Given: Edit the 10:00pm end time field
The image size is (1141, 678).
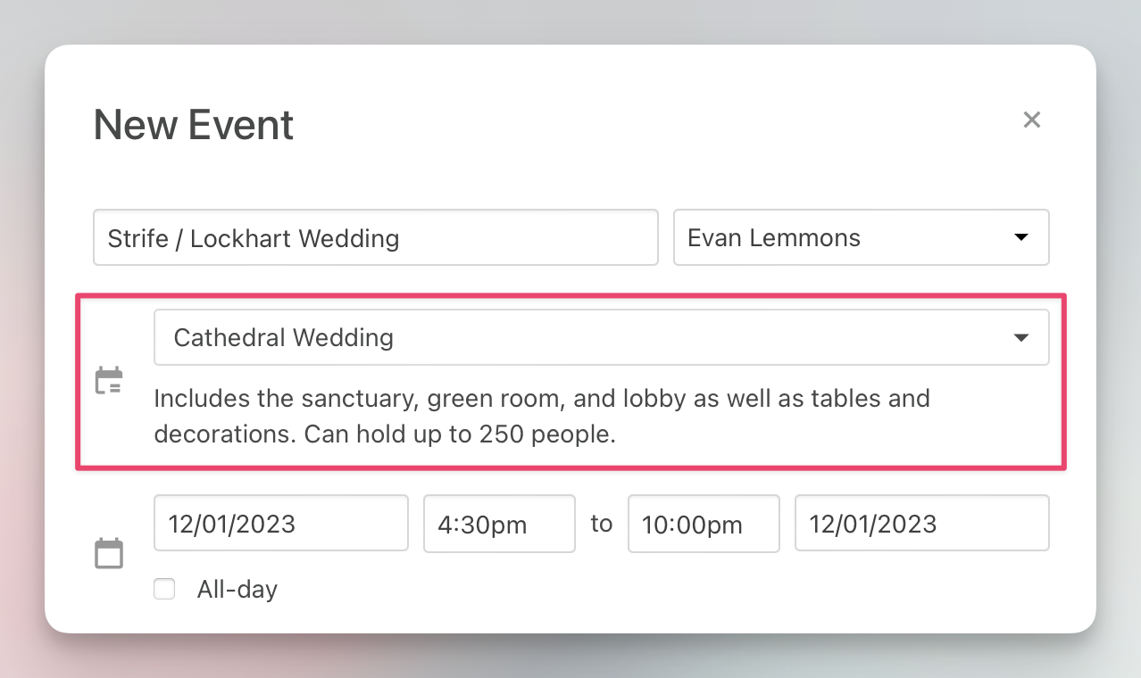Looking at the screenshot, I should coord(703,524).
